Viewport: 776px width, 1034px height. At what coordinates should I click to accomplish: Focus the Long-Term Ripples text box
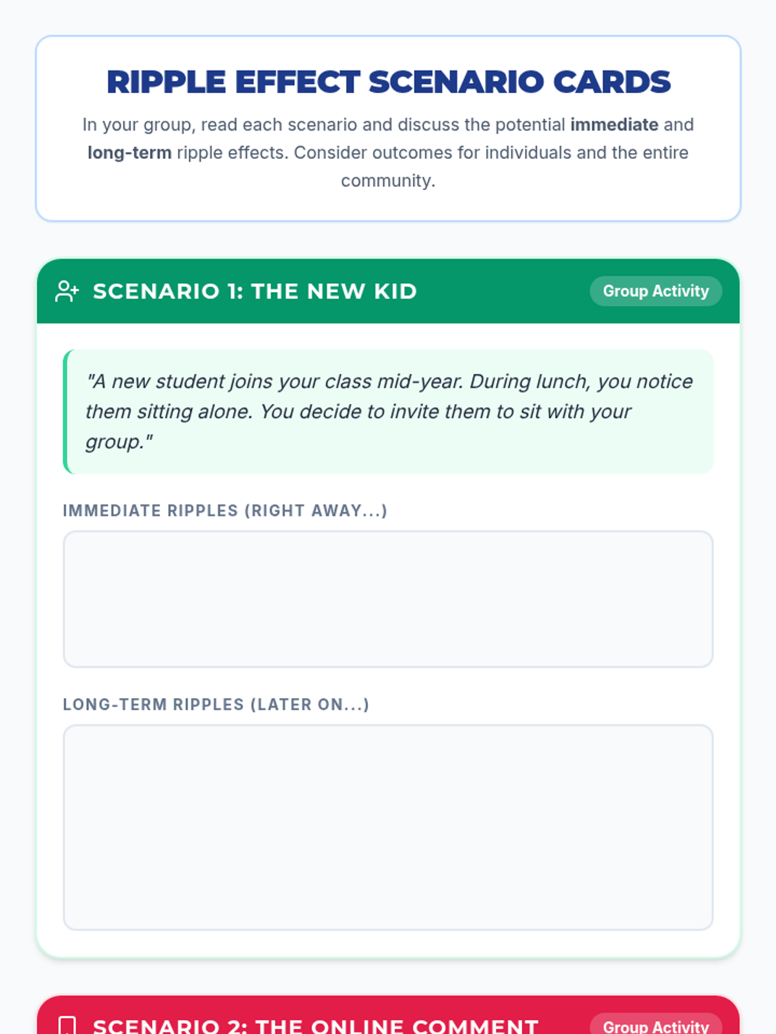point(388,827)
